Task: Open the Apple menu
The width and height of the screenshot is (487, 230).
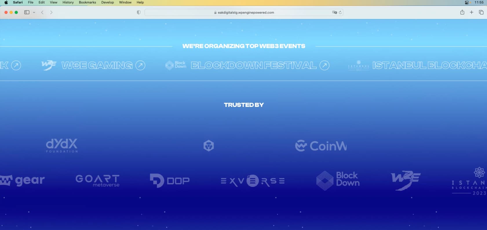Action: [6, 2]
